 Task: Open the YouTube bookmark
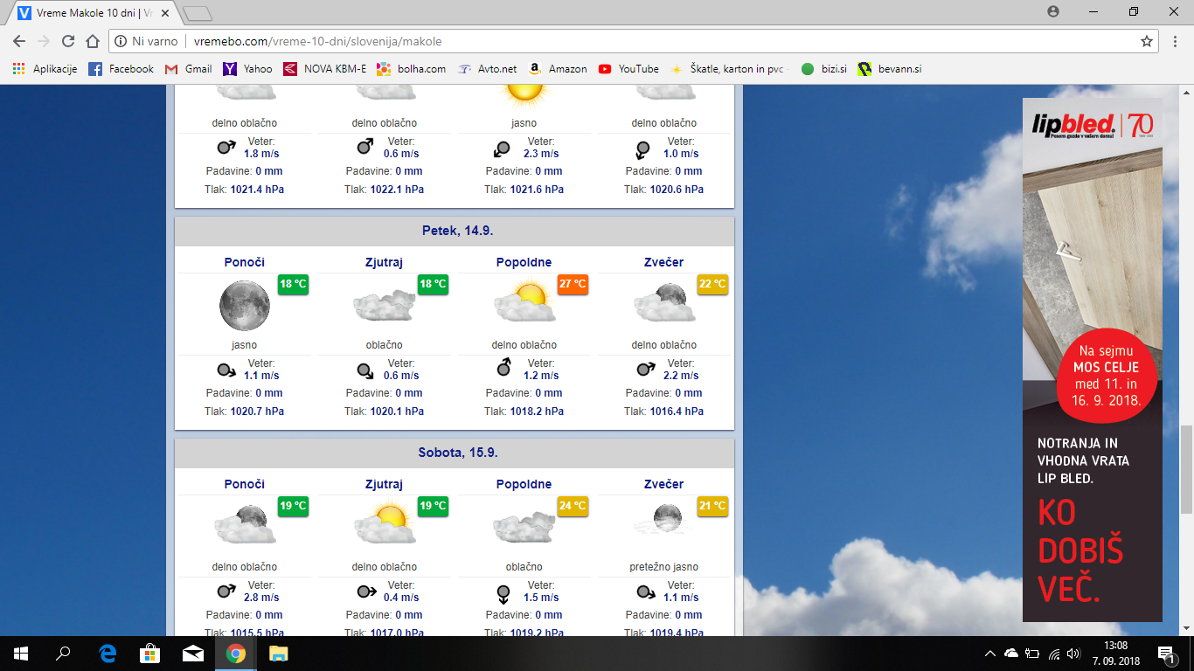[628, 69]
